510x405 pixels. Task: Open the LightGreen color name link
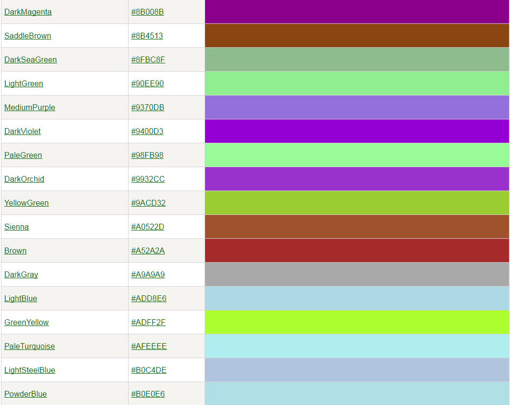point(24,84)
